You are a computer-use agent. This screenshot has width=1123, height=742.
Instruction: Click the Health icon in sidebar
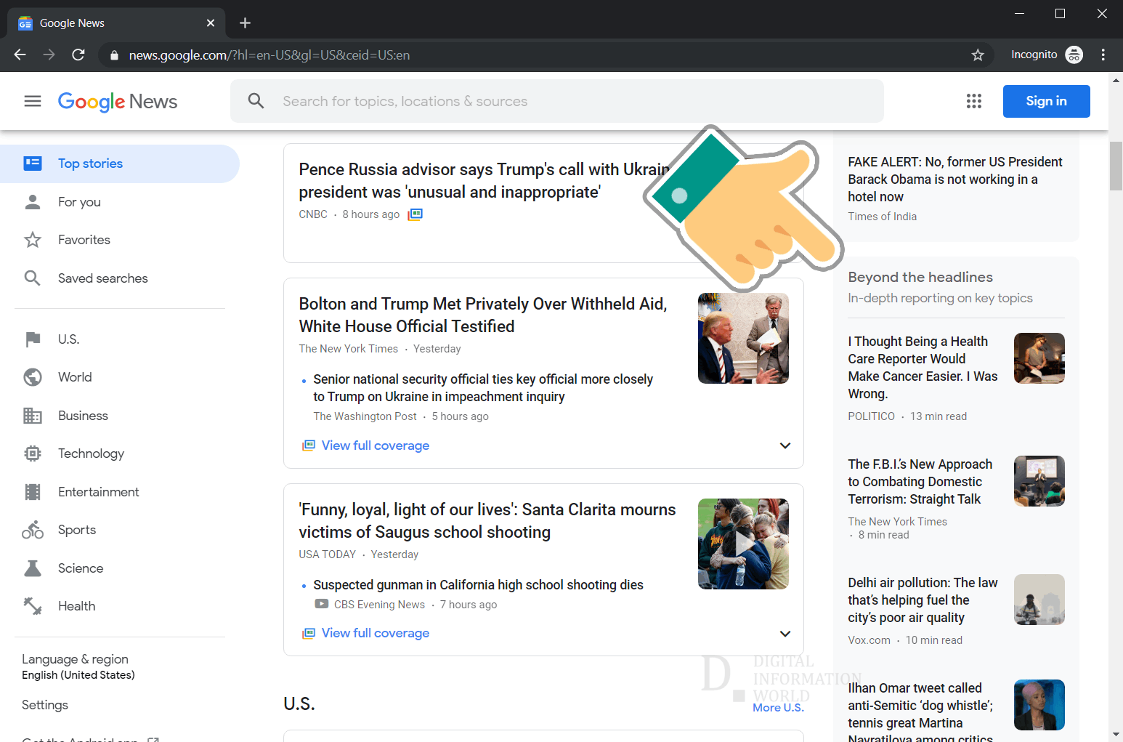33,606
